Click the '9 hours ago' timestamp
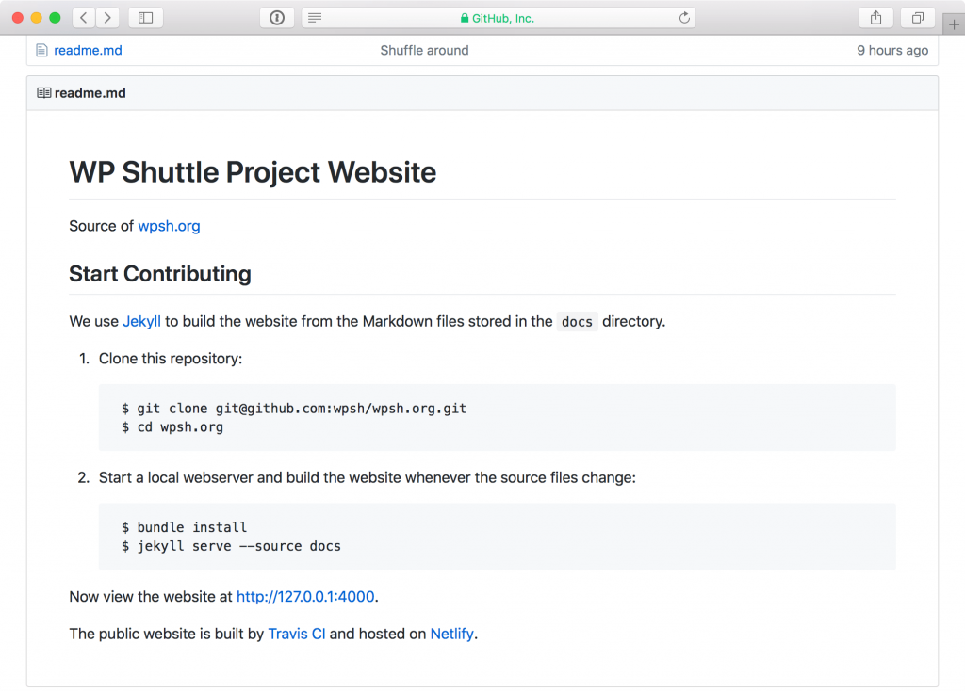Screen dimensions: 965x691 coord(892,51)
